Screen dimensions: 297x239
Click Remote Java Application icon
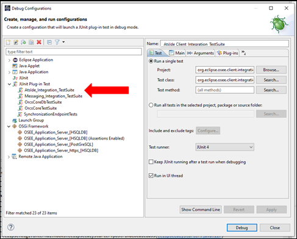14,157
